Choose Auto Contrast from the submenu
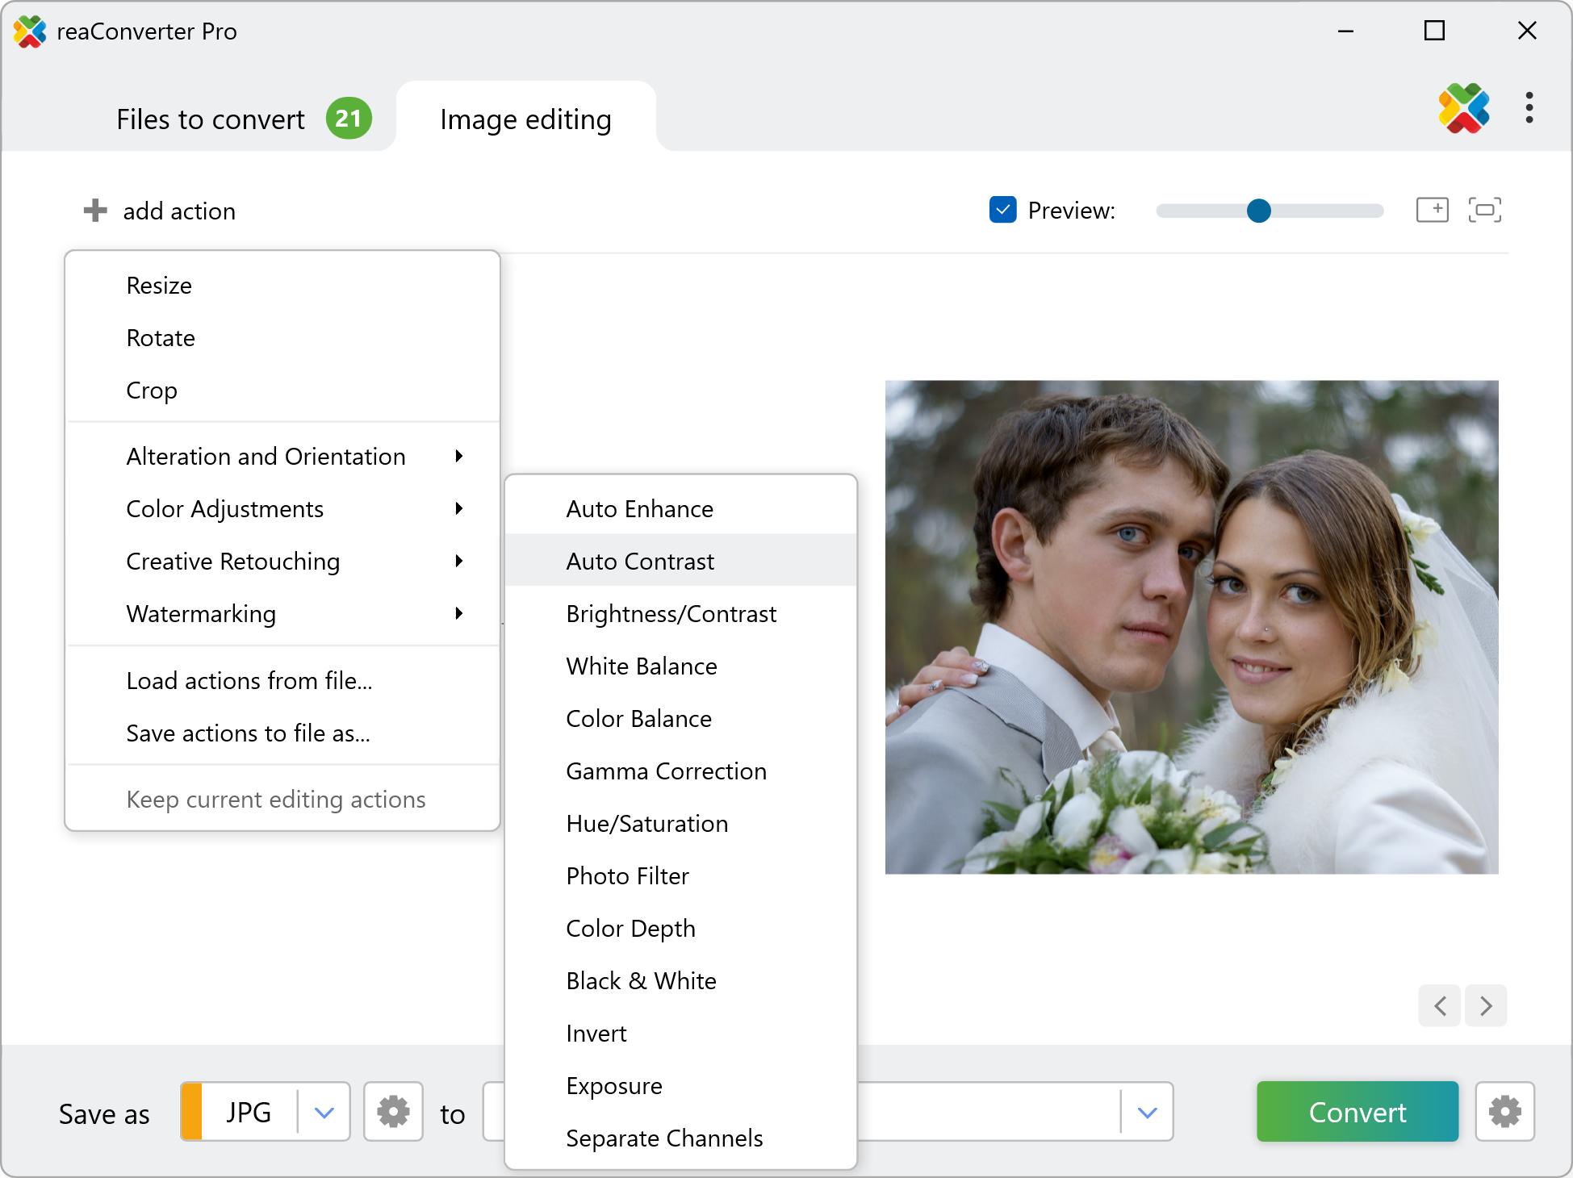The width and height of the screenshot is (1573, 1178). tap(640, 562)
